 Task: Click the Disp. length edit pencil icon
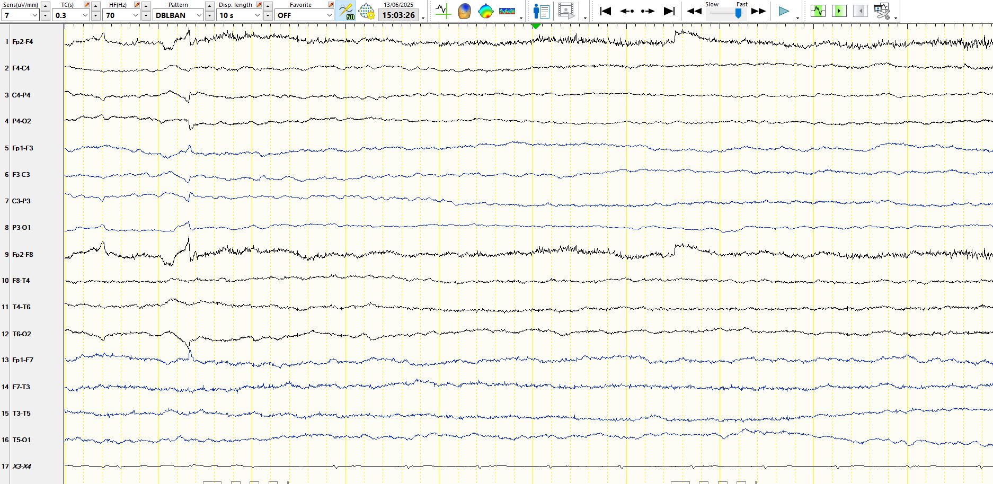[259, 5]
